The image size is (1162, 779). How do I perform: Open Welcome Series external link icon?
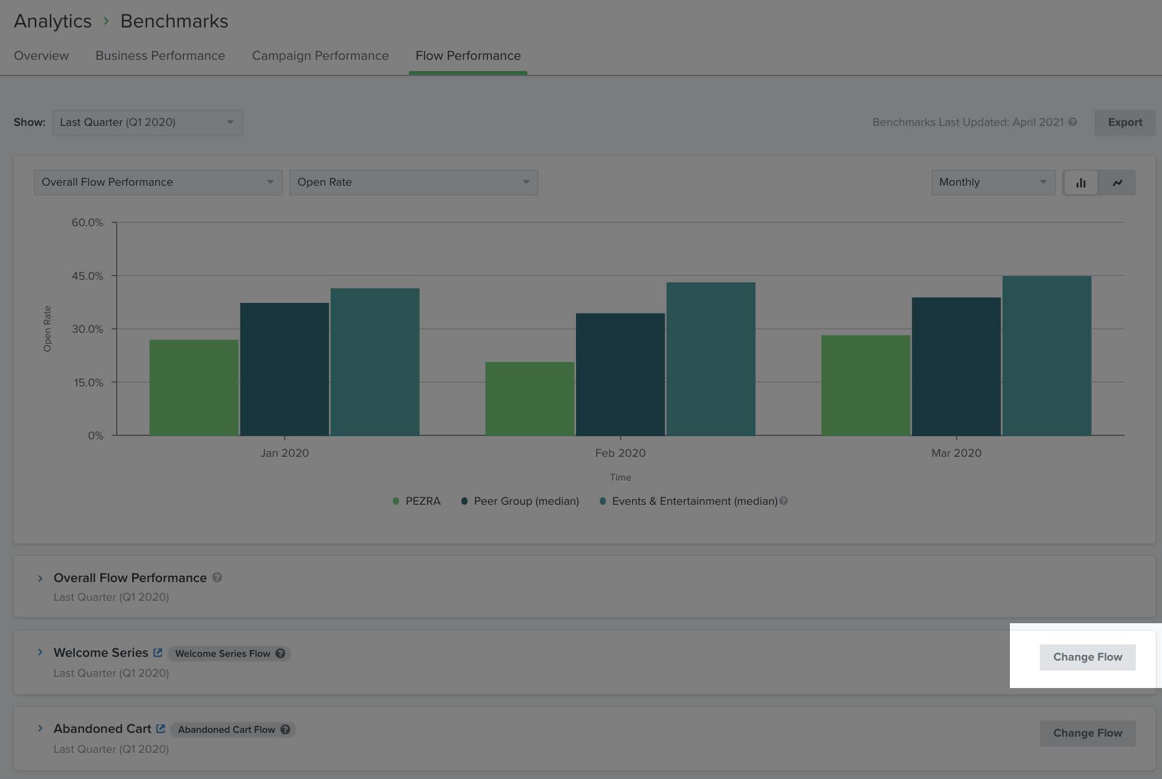158,652
